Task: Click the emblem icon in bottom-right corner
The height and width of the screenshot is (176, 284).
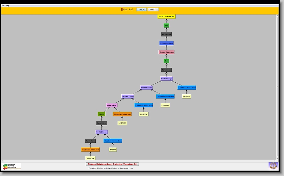Action: [272, 165]
